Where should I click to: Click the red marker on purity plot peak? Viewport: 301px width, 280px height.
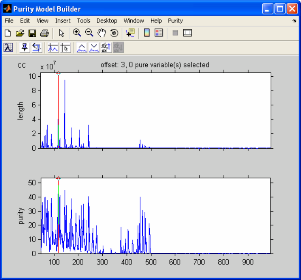coord(59,178)
